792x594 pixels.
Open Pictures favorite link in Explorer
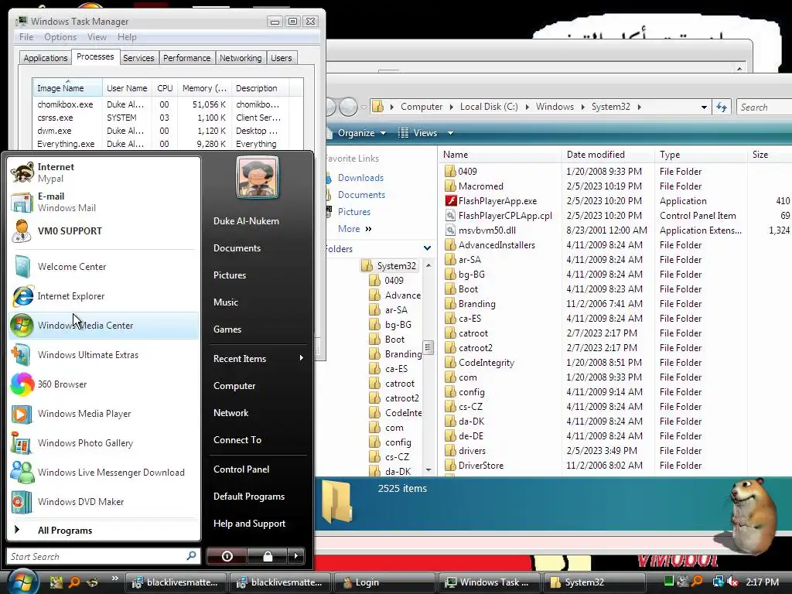(x=354, y=212)
